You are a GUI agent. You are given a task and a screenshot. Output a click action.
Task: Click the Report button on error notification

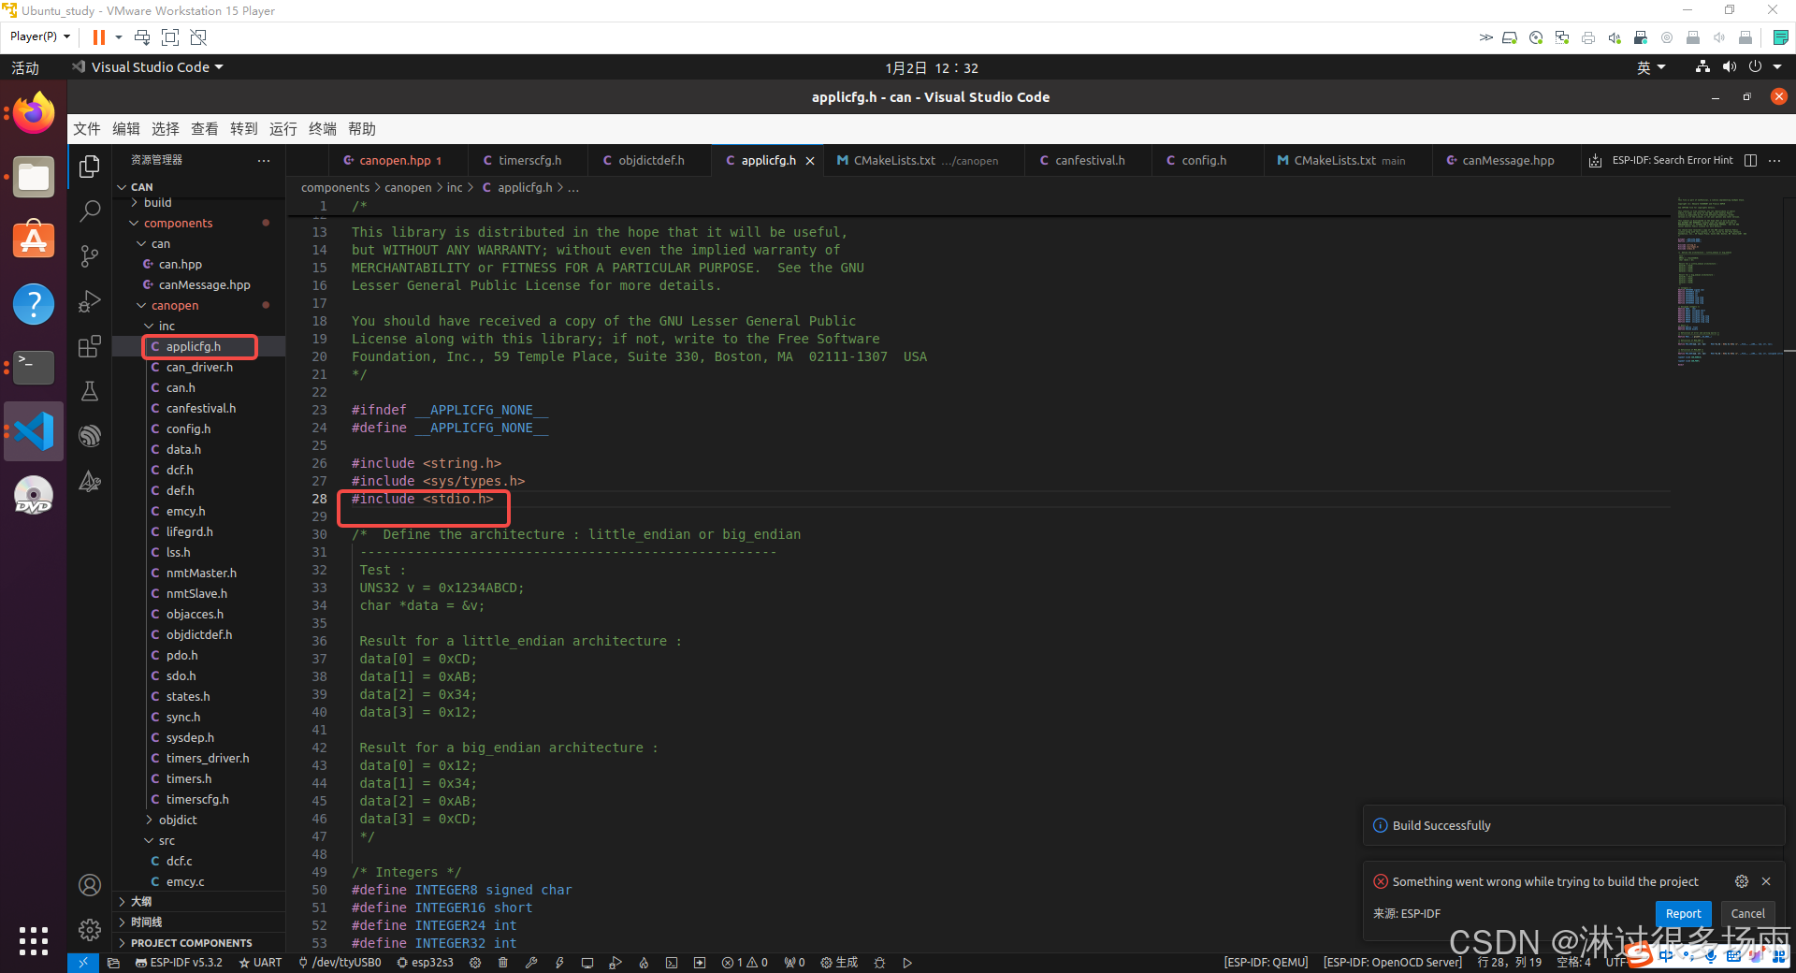click(x=1683, y=914)
